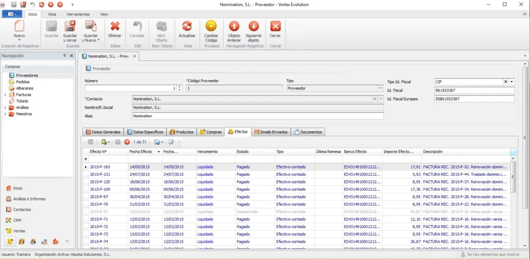The image size is (530, 259).
Task: Pin the Navegación panel
Action: (x=65, y=56)
